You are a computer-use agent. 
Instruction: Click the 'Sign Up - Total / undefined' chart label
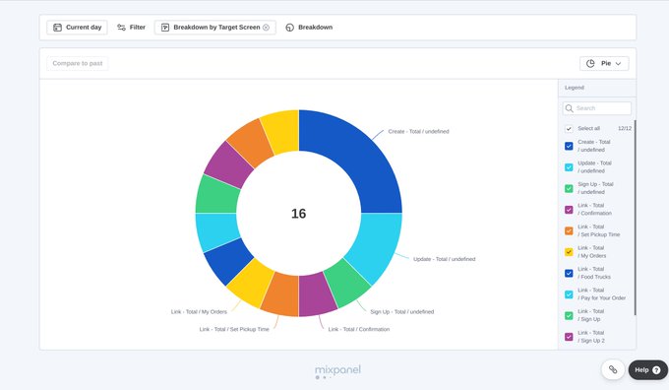tap(402, 312)
